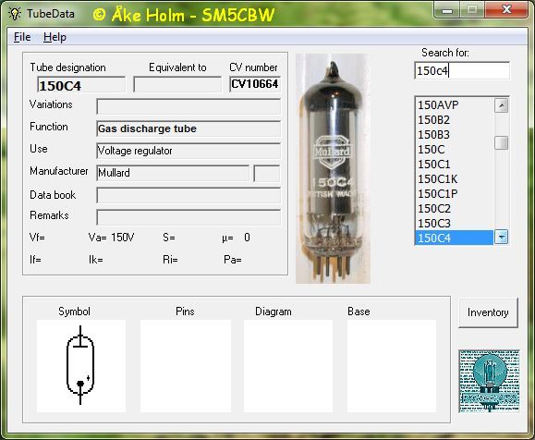
Task: Click the scroll down arrow of tube list
Action: (x=501, y=237)
